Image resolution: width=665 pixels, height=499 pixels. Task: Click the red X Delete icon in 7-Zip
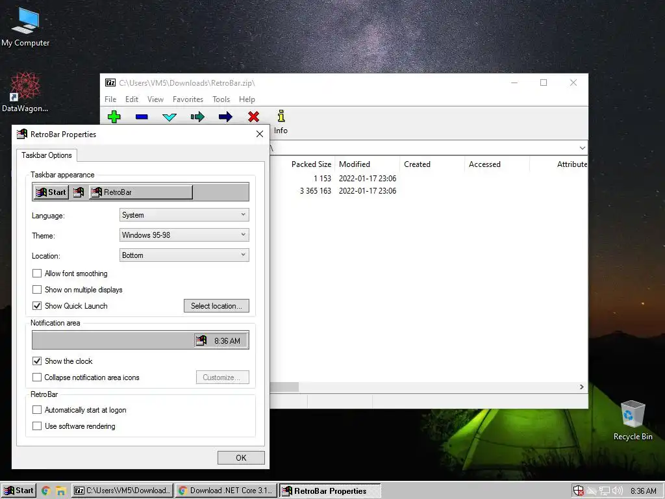pos(254,117)
